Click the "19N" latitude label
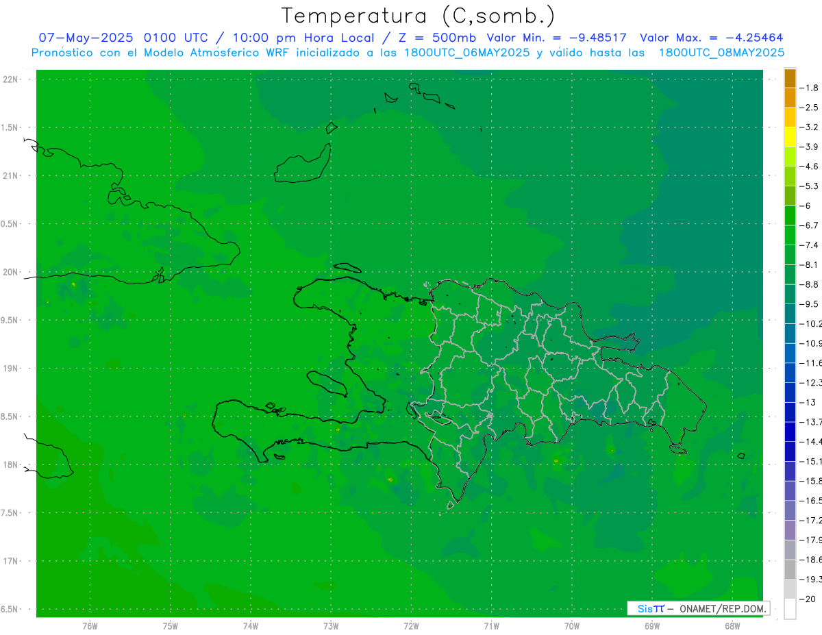This screenshot has height=635, width=822. click(x=10, y=369)
